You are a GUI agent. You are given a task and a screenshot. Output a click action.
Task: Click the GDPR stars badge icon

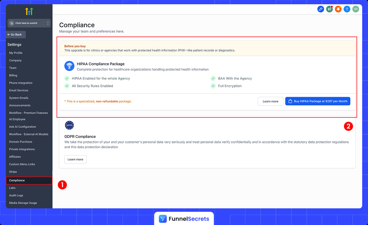point(69,125)
